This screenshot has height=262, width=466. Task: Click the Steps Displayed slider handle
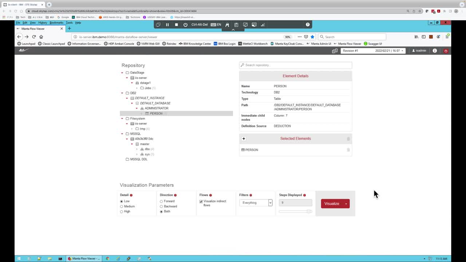[309, 211]
